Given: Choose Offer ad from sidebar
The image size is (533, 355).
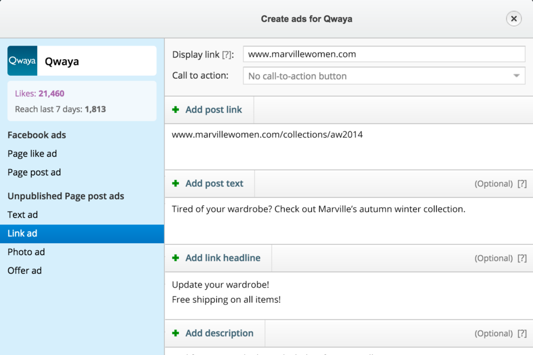Looking at the screenshot, I should point(25,270).
